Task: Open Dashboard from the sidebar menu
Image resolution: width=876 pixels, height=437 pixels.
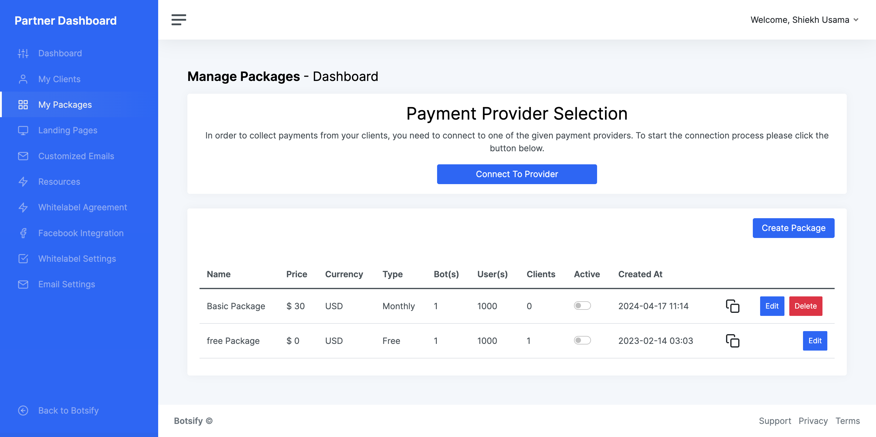Action: [79, 53]
